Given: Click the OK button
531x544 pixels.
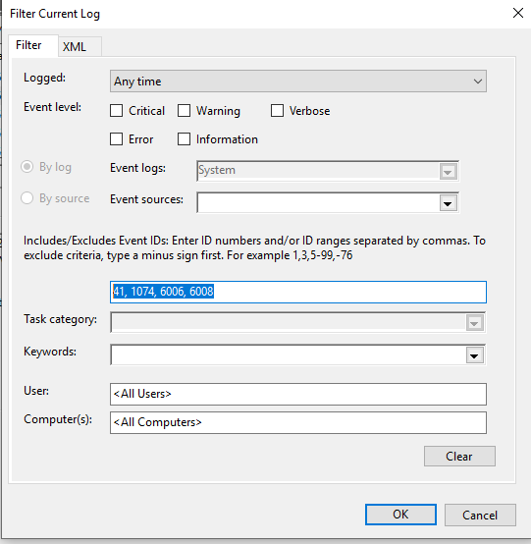Looking at the screenshot, I should tap(400, 515).
